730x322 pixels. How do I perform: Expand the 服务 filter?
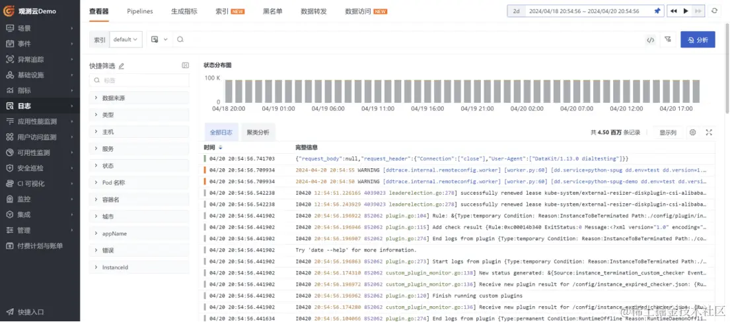point(139,149)
